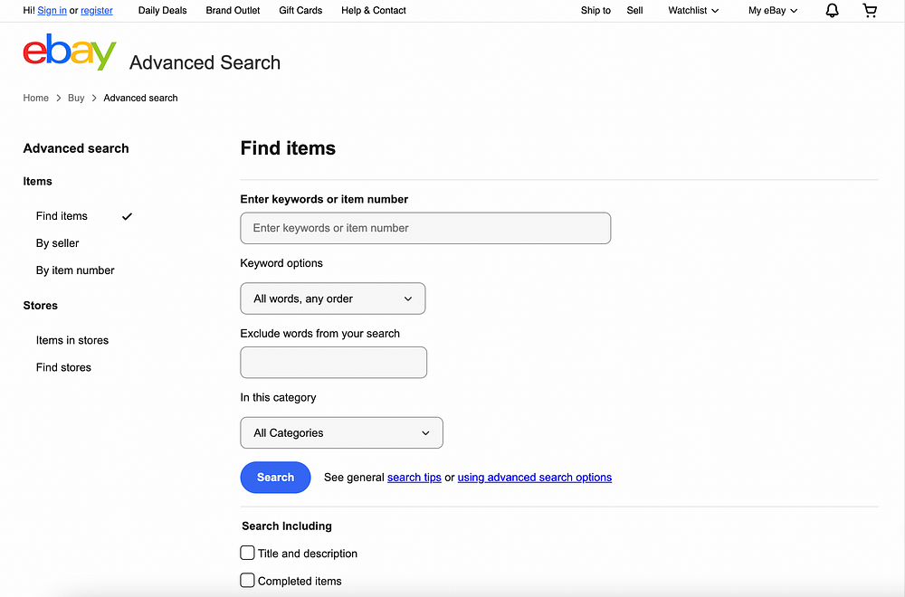
Task: Select Find items in sidebar
Action: (x=62, y=215)
